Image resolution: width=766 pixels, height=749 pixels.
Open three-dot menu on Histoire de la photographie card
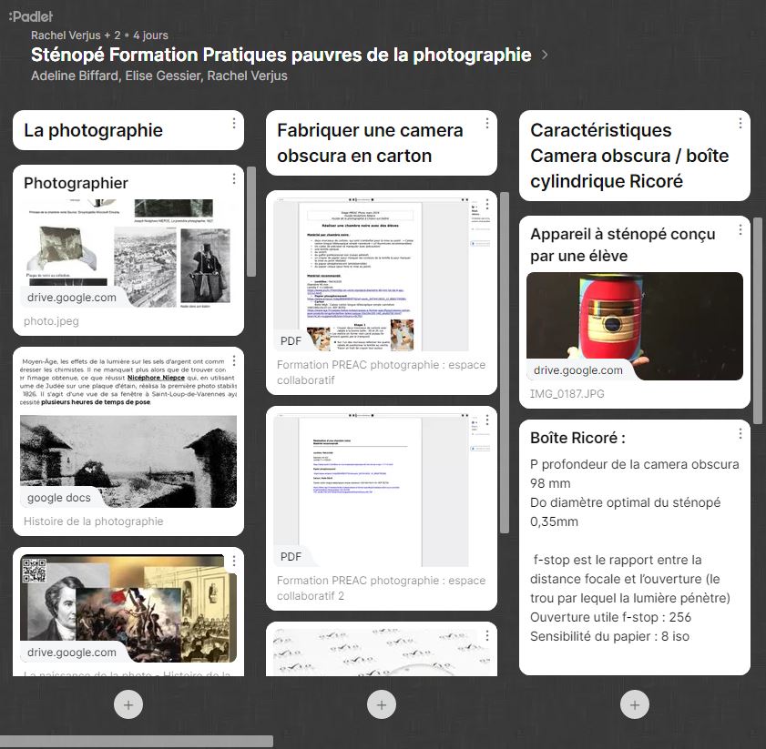(x=234, y=360)
